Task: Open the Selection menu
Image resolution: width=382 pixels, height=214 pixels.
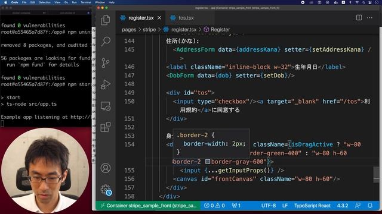Action: click(x=45, y=2)
